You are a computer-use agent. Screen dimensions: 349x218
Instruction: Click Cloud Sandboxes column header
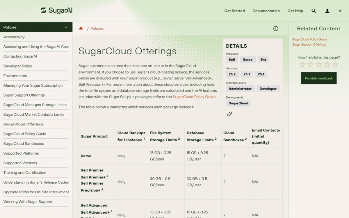click(x=235, y=136)
